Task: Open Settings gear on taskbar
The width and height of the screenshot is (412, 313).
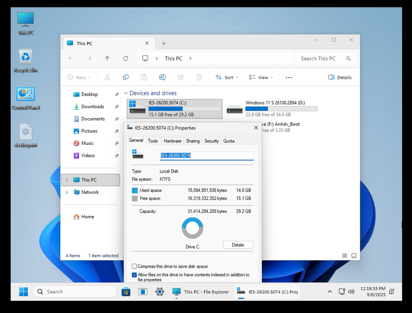Action: pos(160,292)
